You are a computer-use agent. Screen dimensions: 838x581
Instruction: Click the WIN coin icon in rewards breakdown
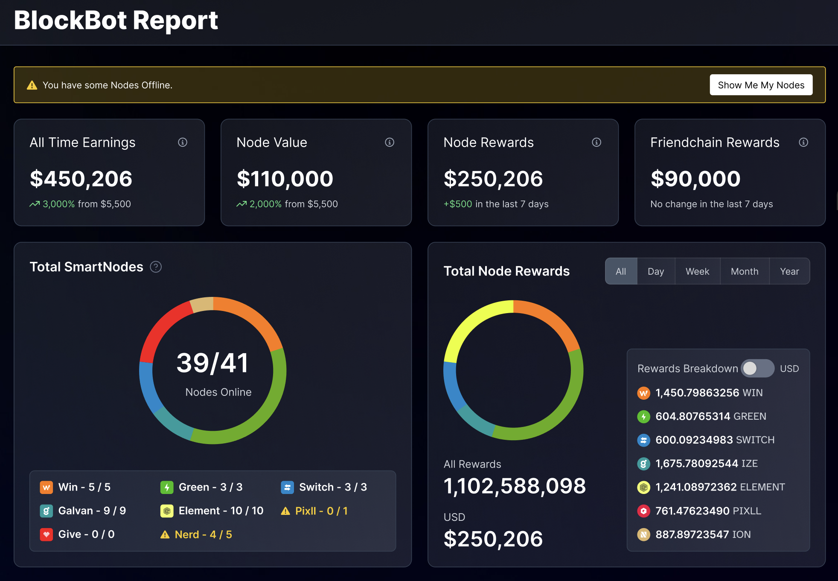(644, 393)
